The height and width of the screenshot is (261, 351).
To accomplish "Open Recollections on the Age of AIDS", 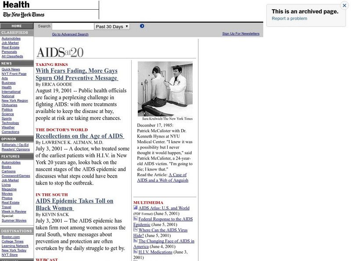I will 80,136.
